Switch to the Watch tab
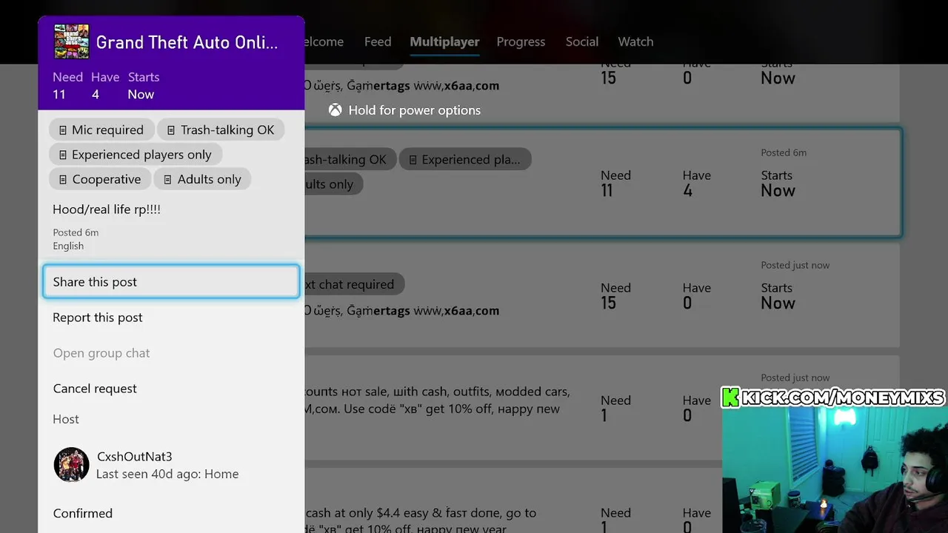948x533 pixels. (x=635, y=41)
